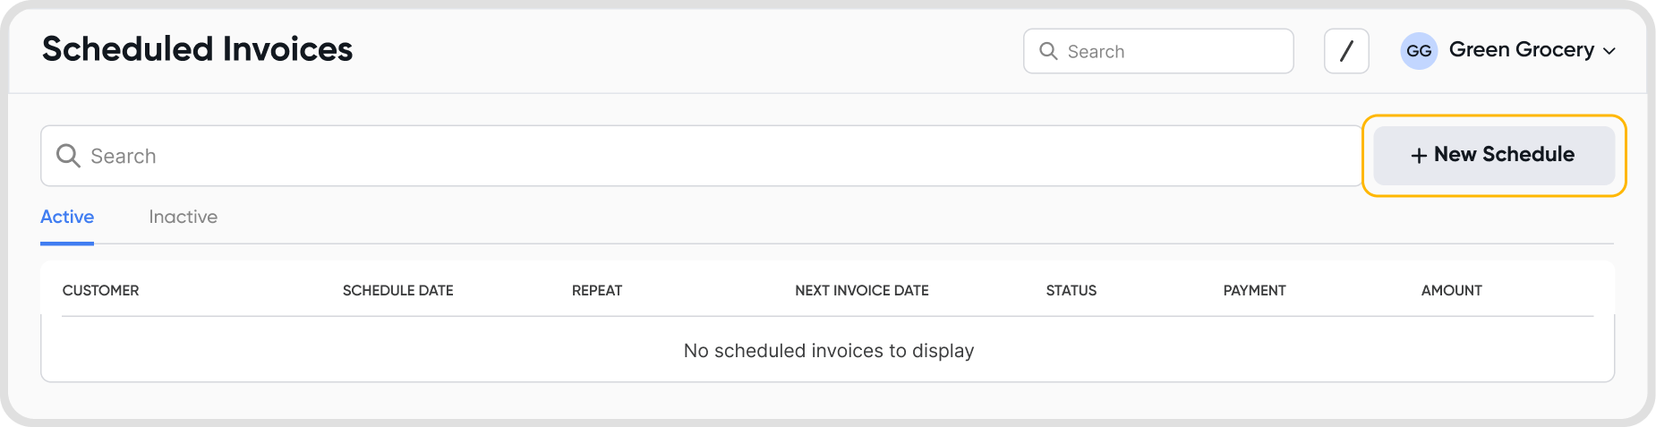Click the New Schedule button
Screen dimensions: 1656x427
pos(1494,155)
